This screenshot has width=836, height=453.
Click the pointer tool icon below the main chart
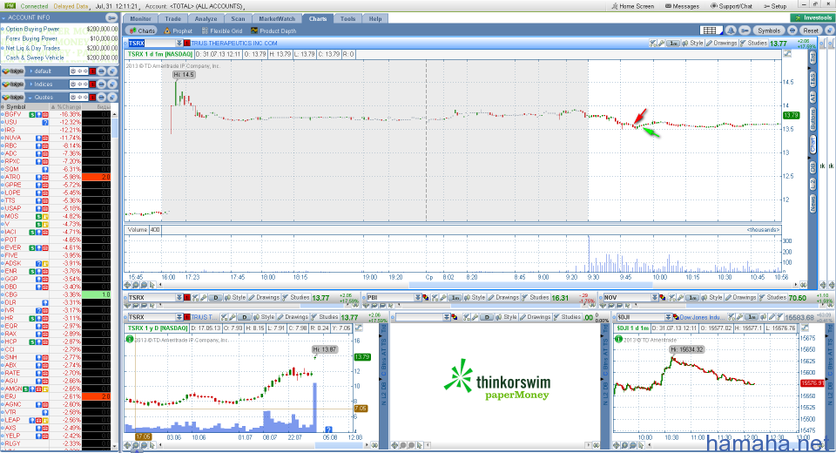152,286
